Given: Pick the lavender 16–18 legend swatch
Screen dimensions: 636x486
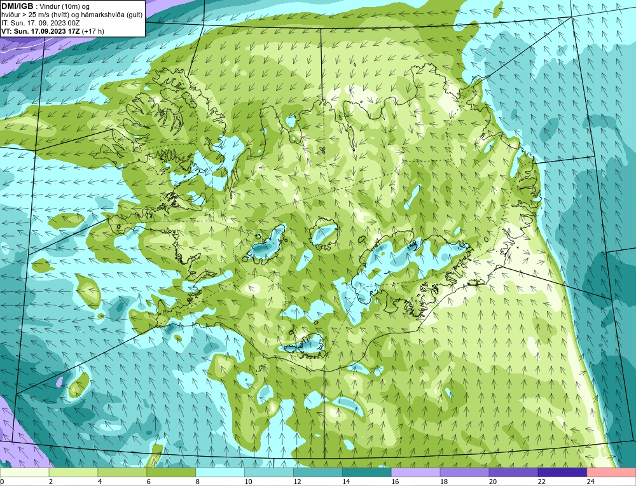Looking at the screenshot, I should point(416,473).
